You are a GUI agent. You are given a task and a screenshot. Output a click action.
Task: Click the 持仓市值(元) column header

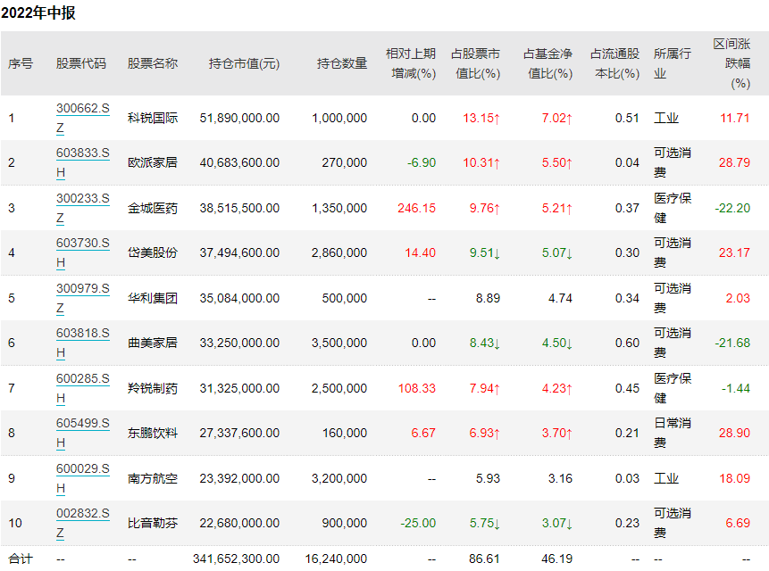(244, 63)
